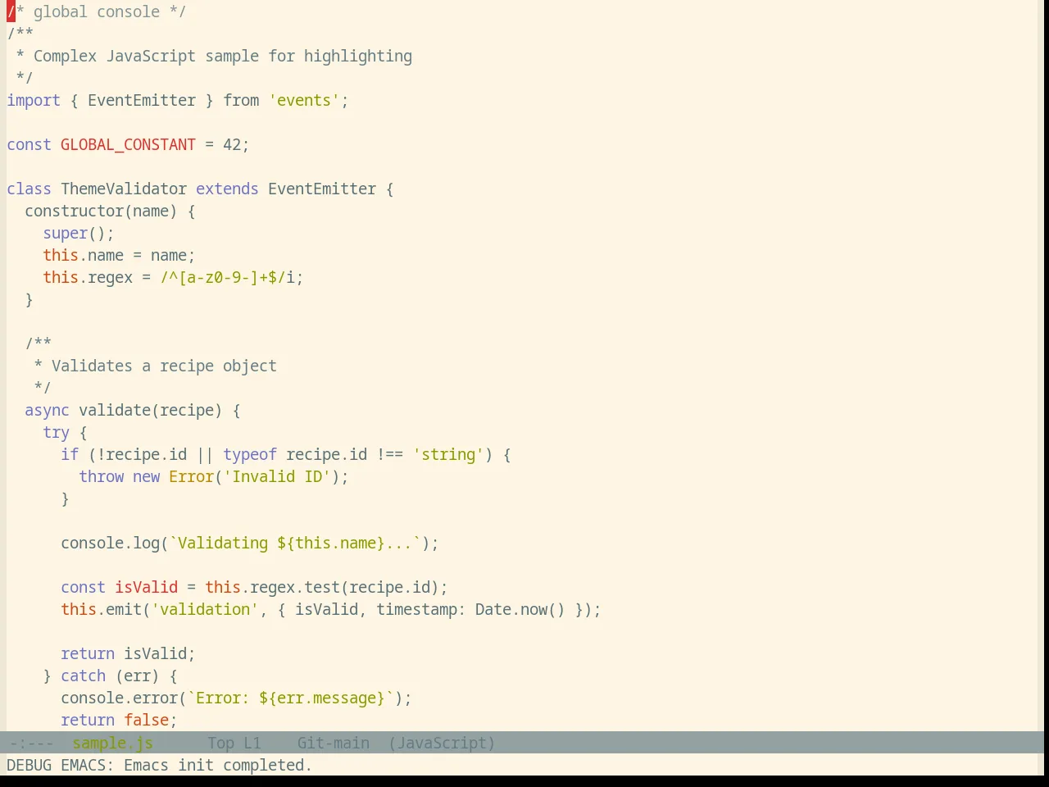Click on 'validate(recipe)' method name

[151, 410]
